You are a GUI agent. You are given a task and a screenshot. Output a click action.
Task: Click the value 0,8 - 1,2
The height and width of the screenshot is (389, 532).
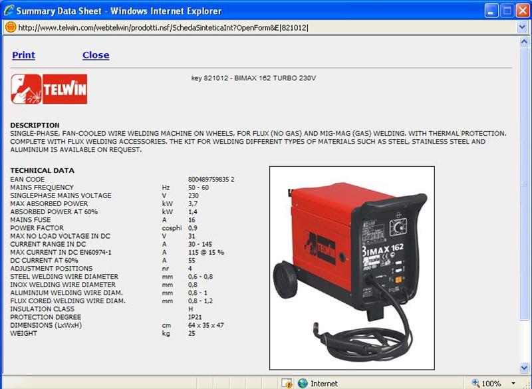[x=201, y=301]
